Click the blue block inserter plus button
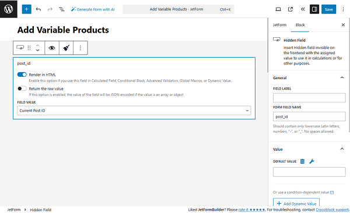 [27, 9]
